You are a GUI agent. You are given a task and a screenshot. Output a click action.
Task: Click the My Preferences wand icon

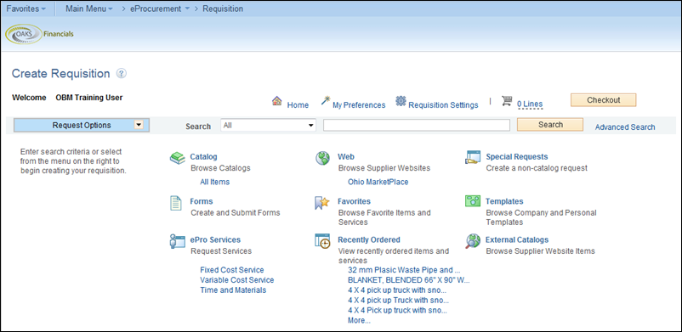point(326,100)
